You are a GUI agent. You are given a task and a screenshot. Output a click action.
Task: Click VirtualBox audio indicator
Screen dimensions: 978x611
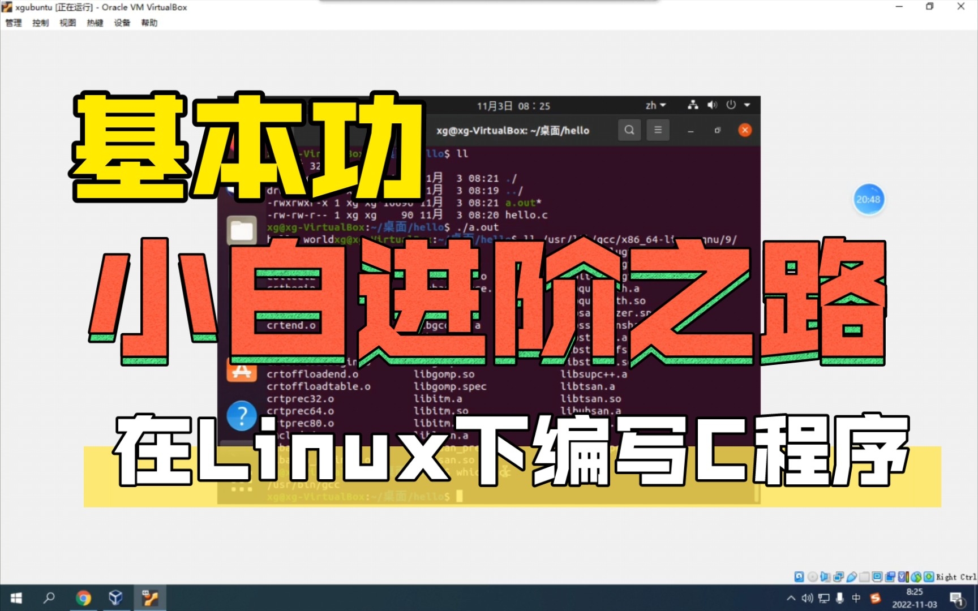pos(826,577)
